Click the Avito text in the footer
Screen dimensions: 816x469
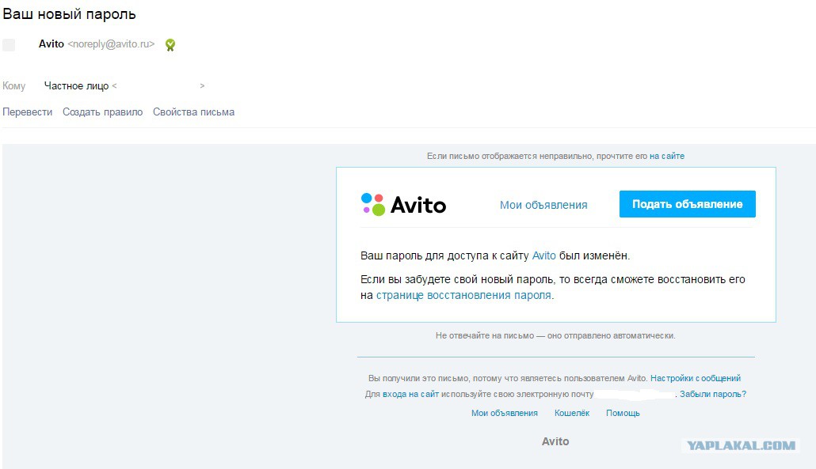[x=555, y=441]
